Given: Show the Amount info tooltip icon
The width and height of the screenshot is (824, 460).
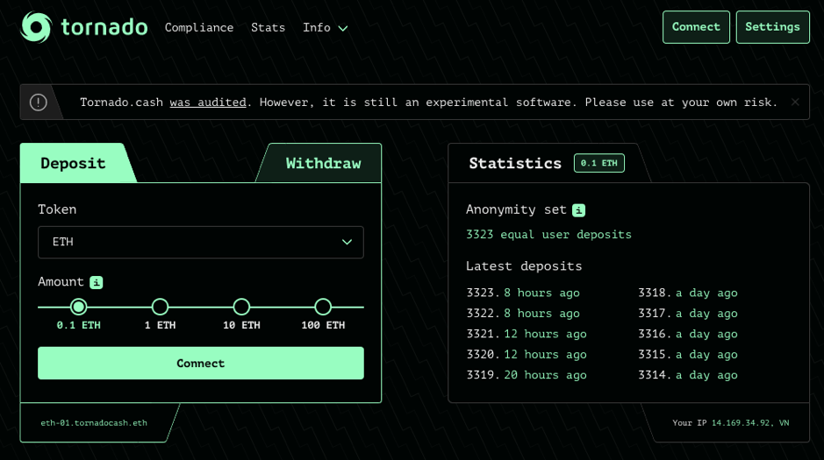Looking at the screenshot, I should (x=97, y=282).
